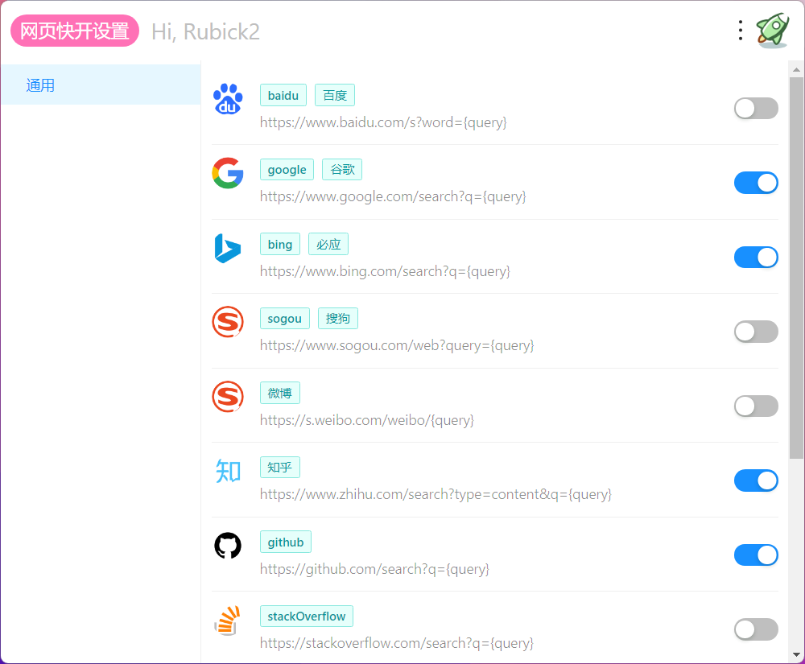805x664 pixels.
Task: Click the Zhihu search URL text
Action: pos(436,495)
